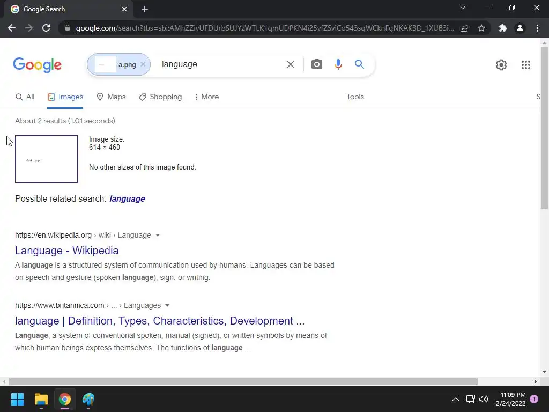Switch to the Maps tab
549x412 pixels.
point(111,97)
